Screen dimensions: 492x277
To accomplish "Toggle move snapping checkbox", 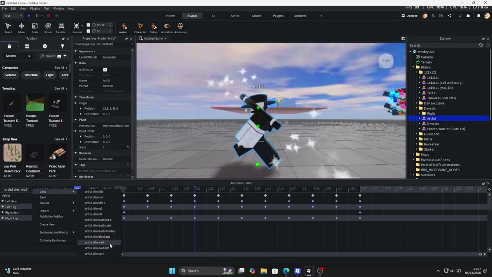I will [x=88, y=25].
